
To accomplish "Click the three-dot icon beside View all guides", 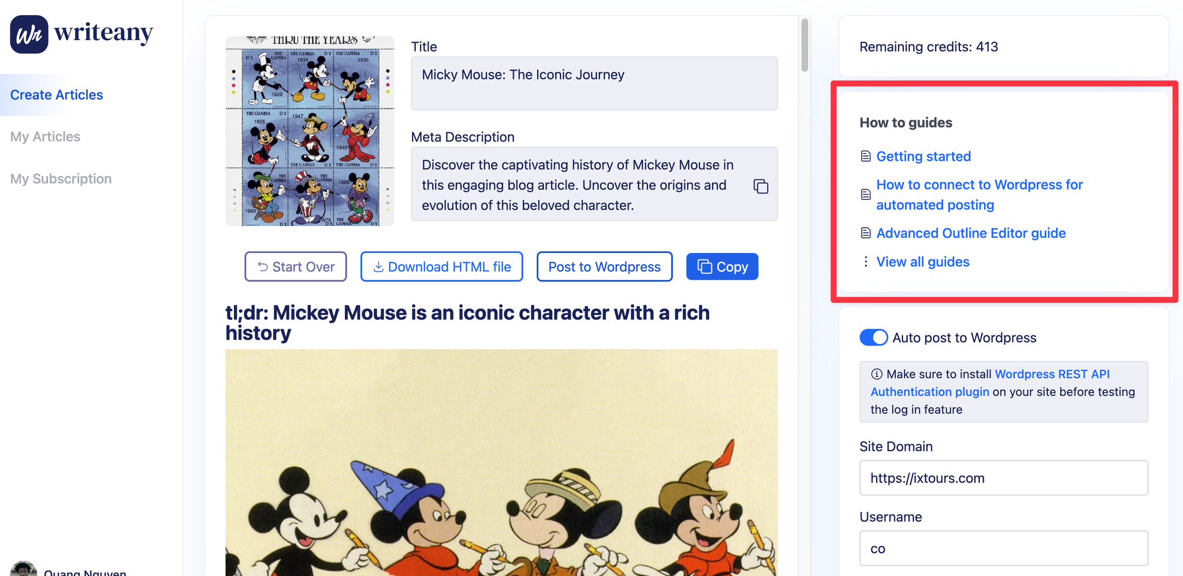I will tap(865, 262).
